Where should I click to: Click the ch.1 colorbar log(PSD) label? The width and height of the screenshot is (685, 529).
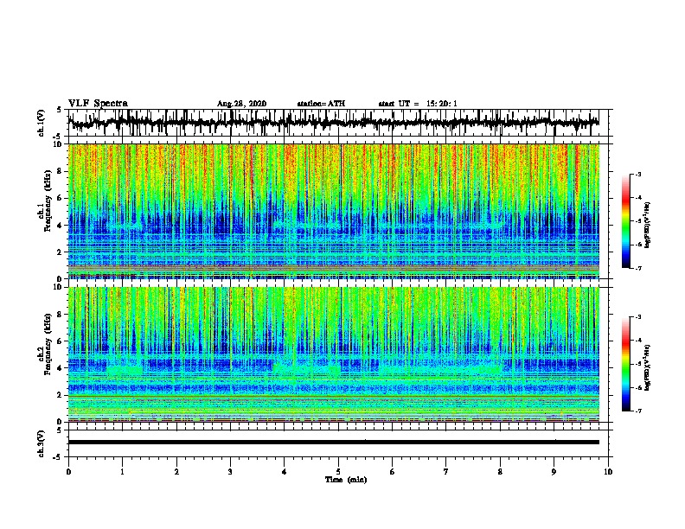648,225
